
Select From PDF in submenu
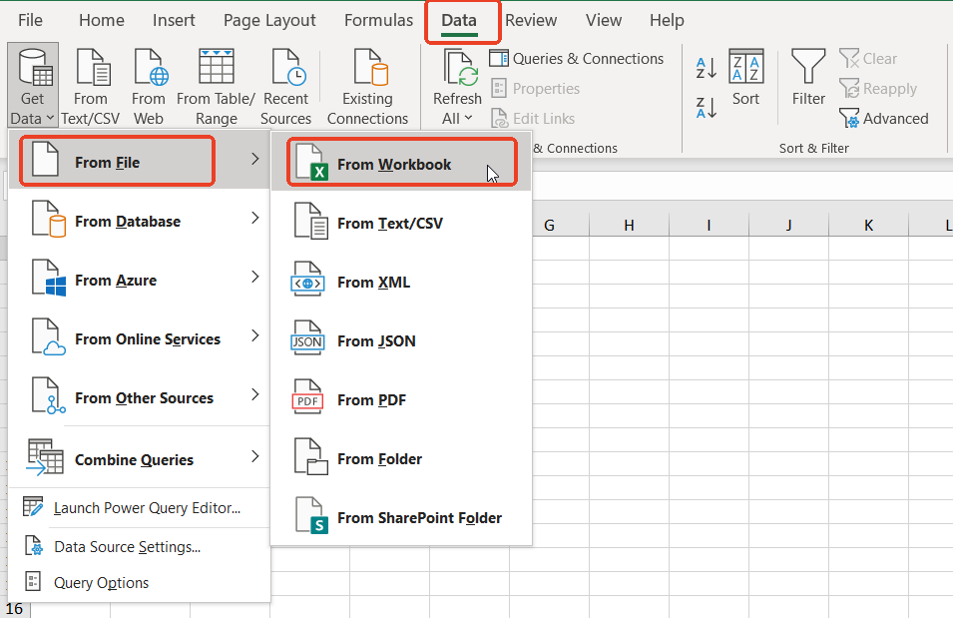coord(401,399)
